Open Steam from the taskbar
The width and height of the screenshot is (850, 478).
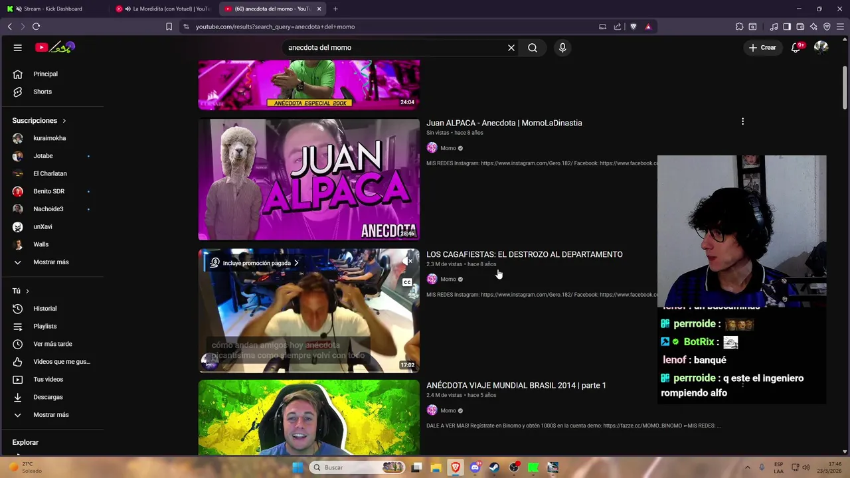[494, 467]
